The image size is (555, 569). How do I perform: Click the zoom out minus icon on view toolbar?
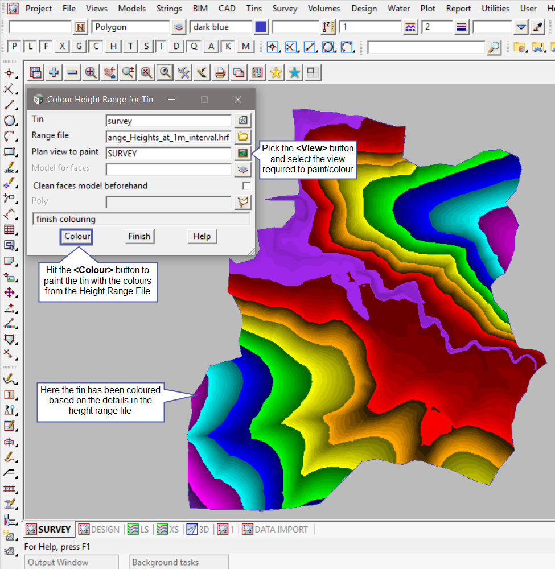click(72, 72)
